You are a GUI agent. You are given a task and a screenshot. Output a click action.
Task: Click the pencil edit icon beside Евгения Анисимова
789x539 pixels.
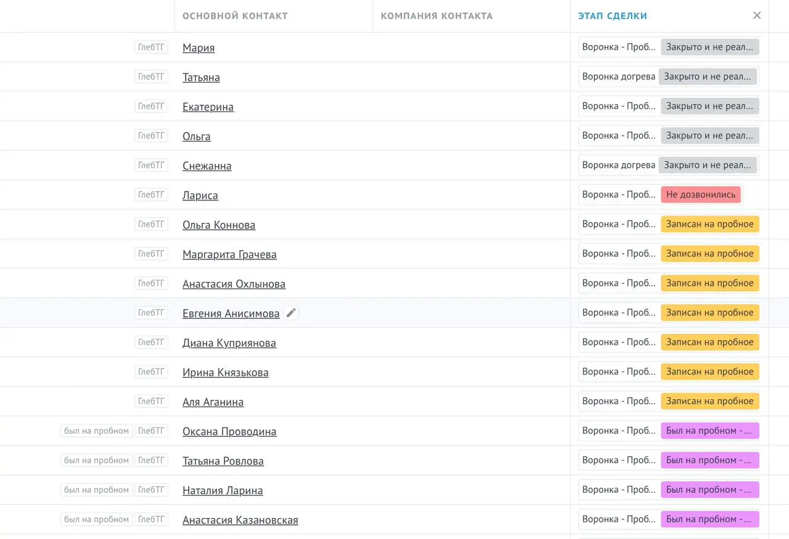pos(291,313)
